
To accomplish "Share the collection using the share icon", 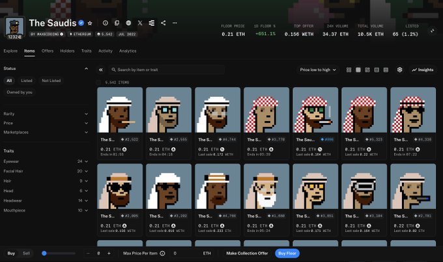I will [164, 23].
